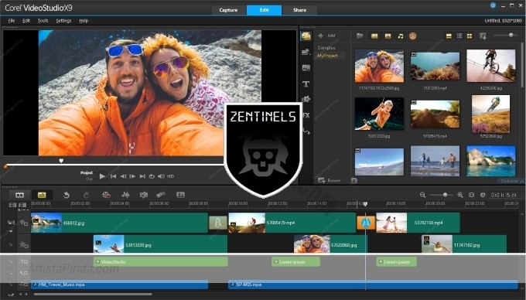Screen dimensions: 526x300
Task: Jump to the end of project
Action: [142, 176]
